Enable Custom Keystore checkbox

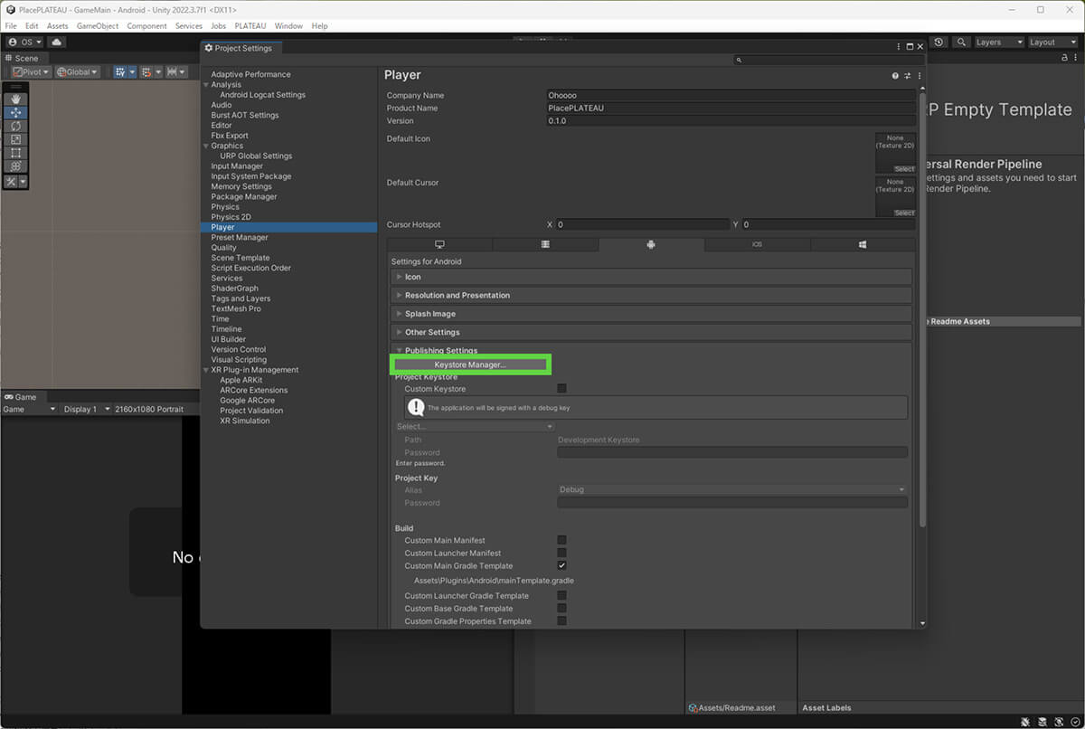pos(561,388)
